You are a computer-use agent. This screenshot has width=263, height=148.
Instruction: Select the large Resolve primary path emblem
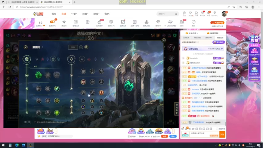click(27, 59)
